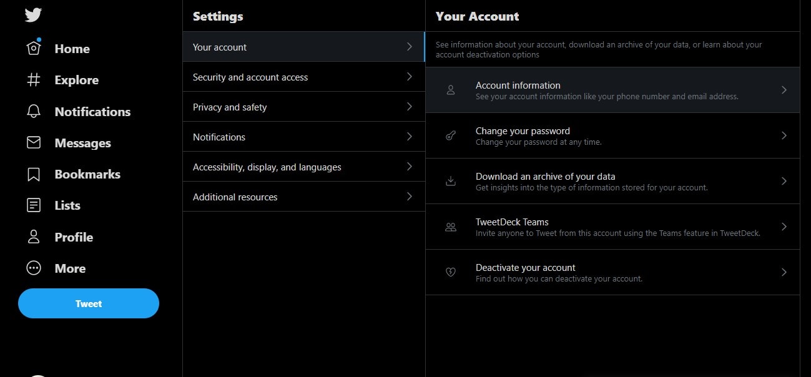Select the Bookmarks icon
Viewport: 811px width, 377px height.
33,174
